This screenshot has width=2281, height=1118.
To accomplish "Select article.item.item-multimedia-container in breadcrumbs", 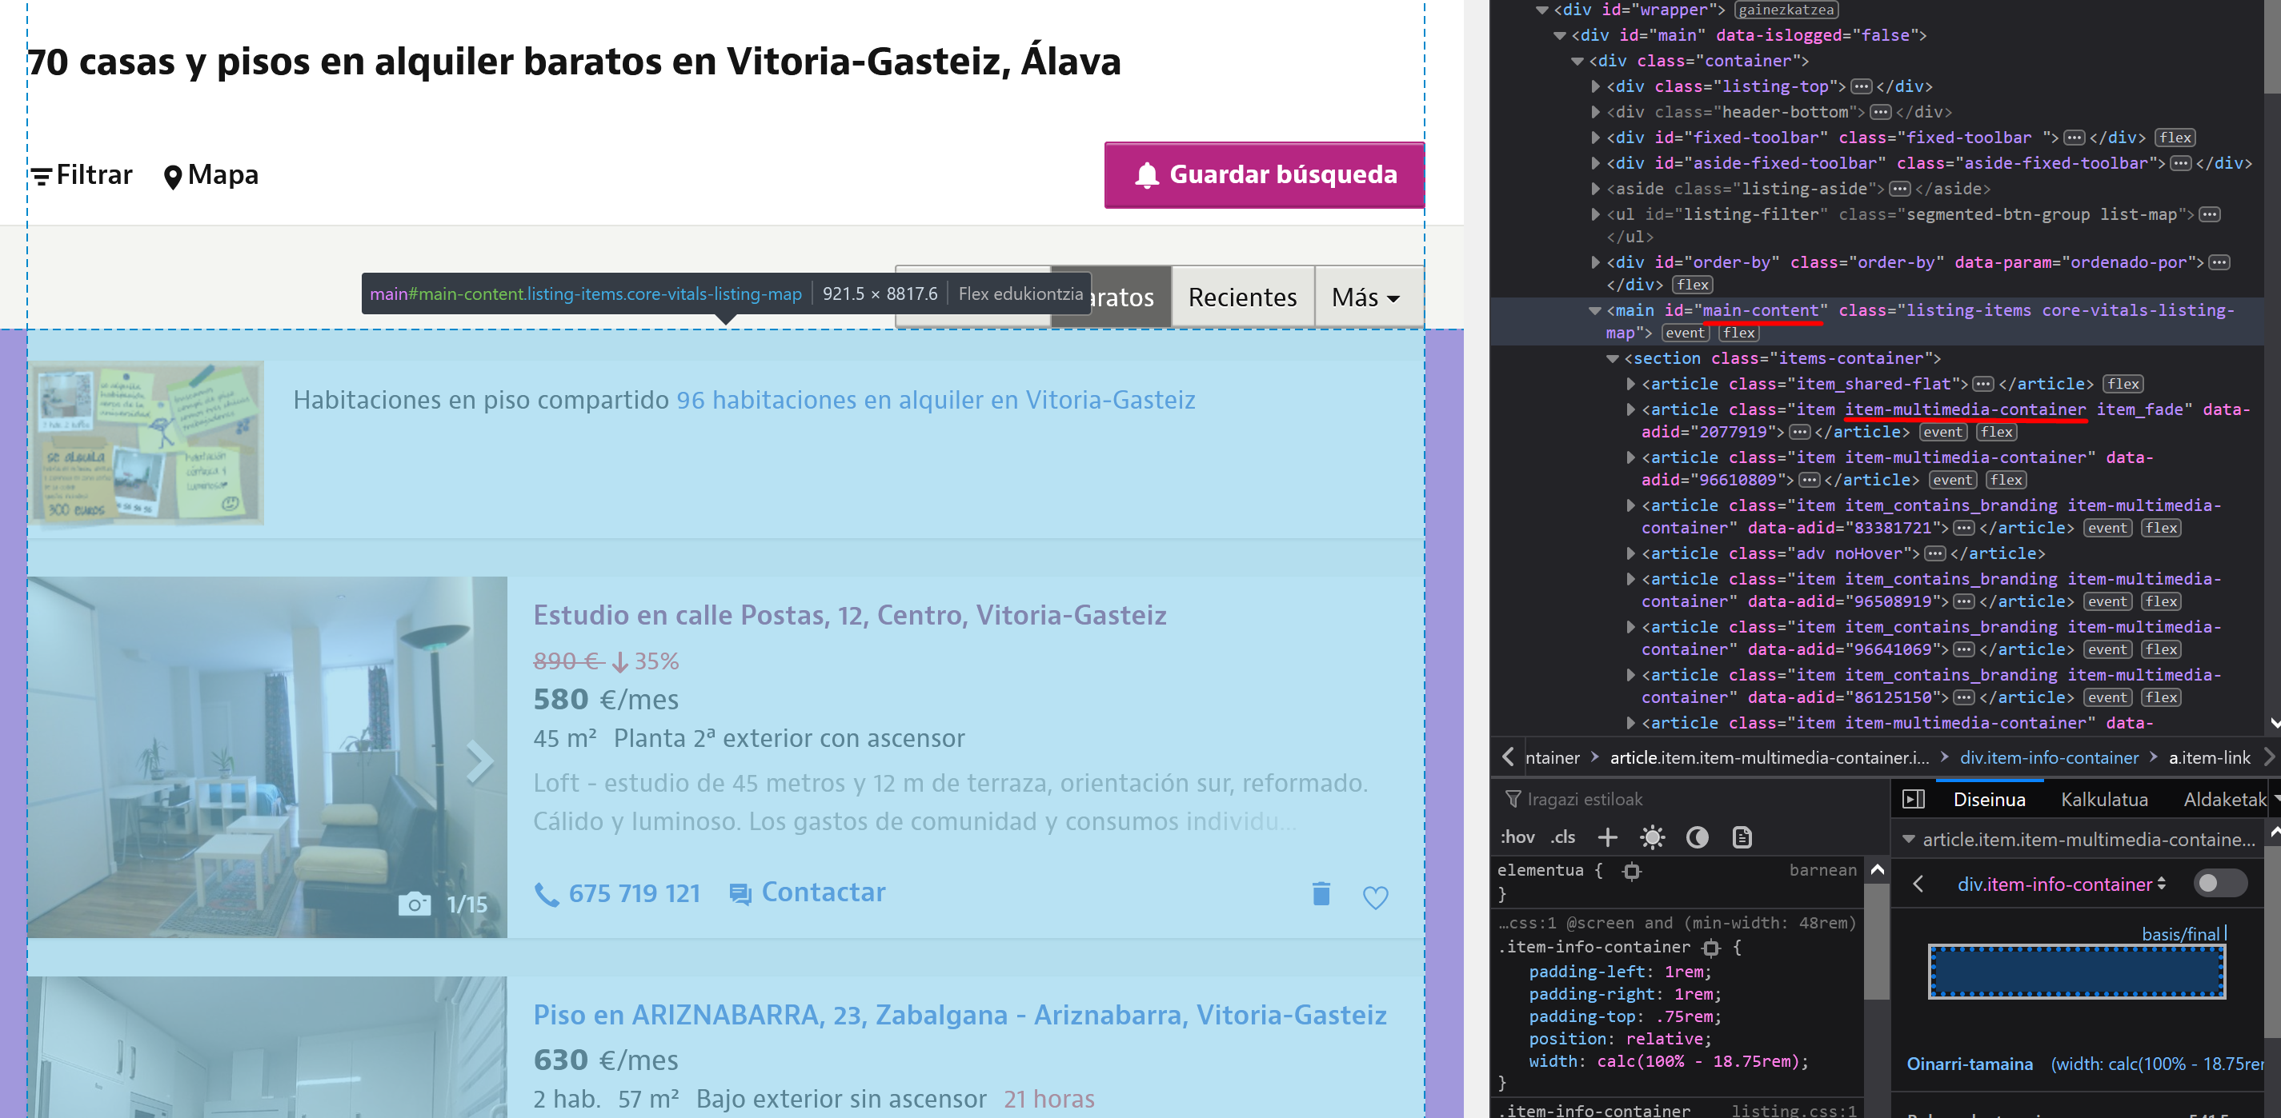I will click(1768, 758).
